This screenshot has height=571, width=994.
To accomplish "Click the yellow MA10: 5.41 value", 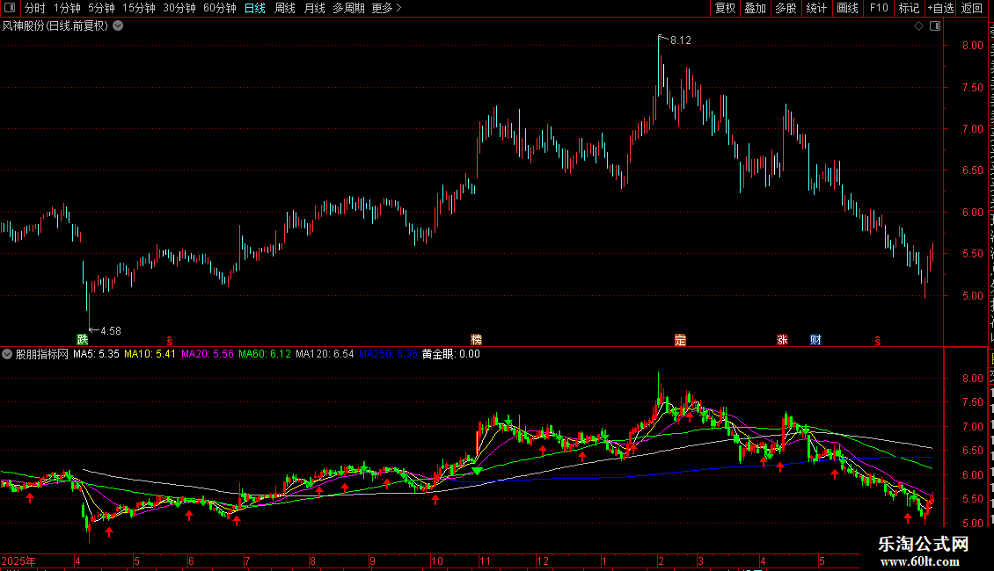I will [x=150, y=355].
